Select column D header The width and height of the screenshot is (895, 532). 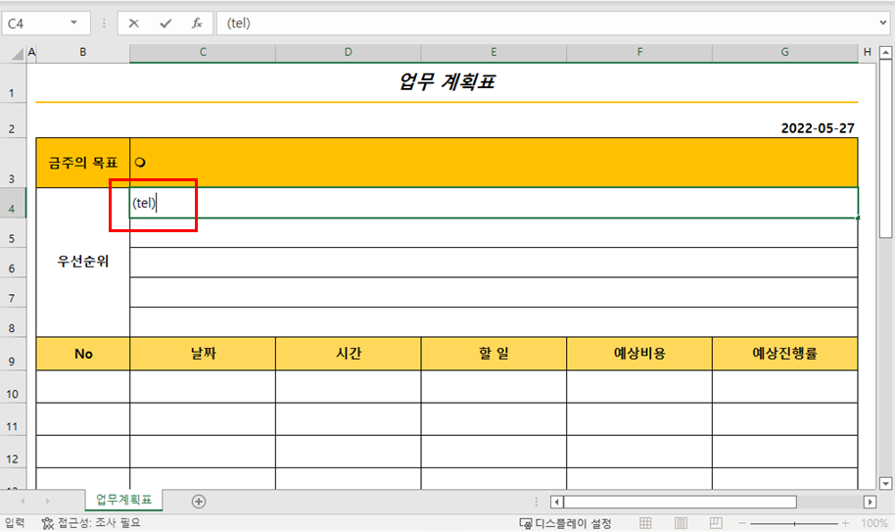[x=349, y=52]
